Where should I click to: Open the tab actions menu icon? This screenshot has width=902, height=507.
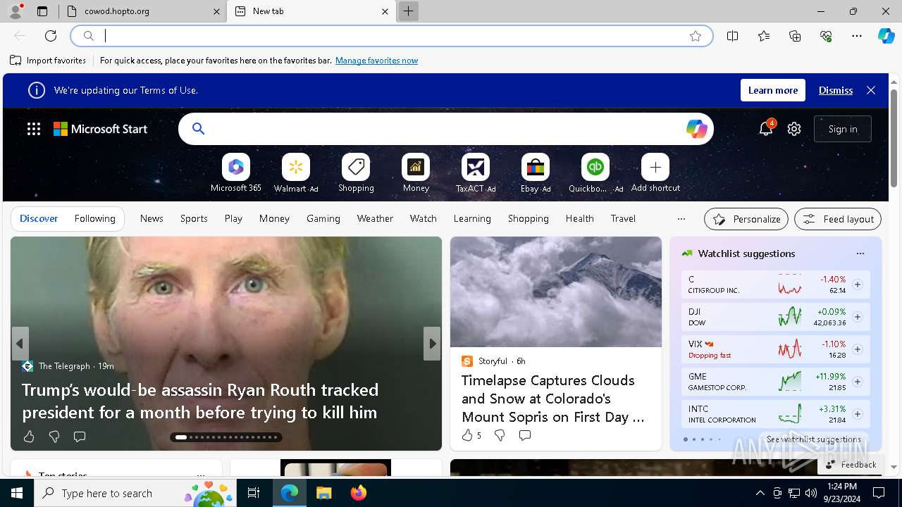click(42, 11)
